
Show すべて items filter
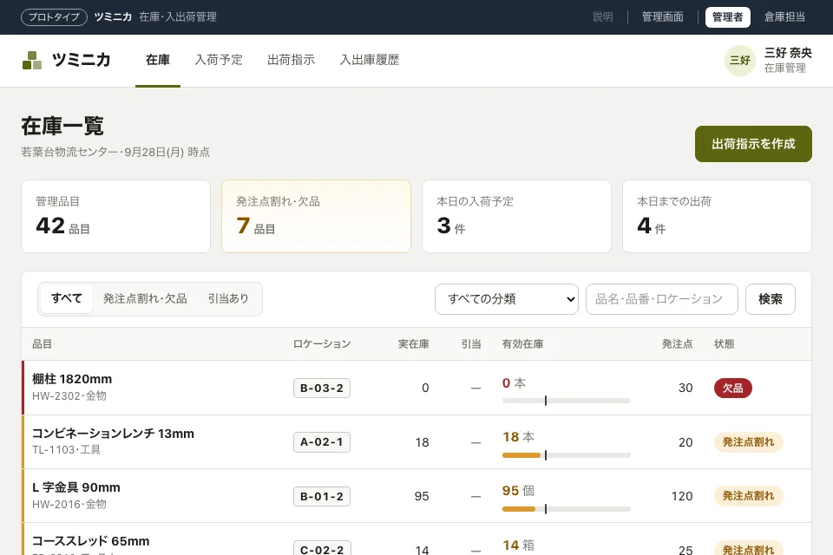pyautogui.click(x=67, y=298)
